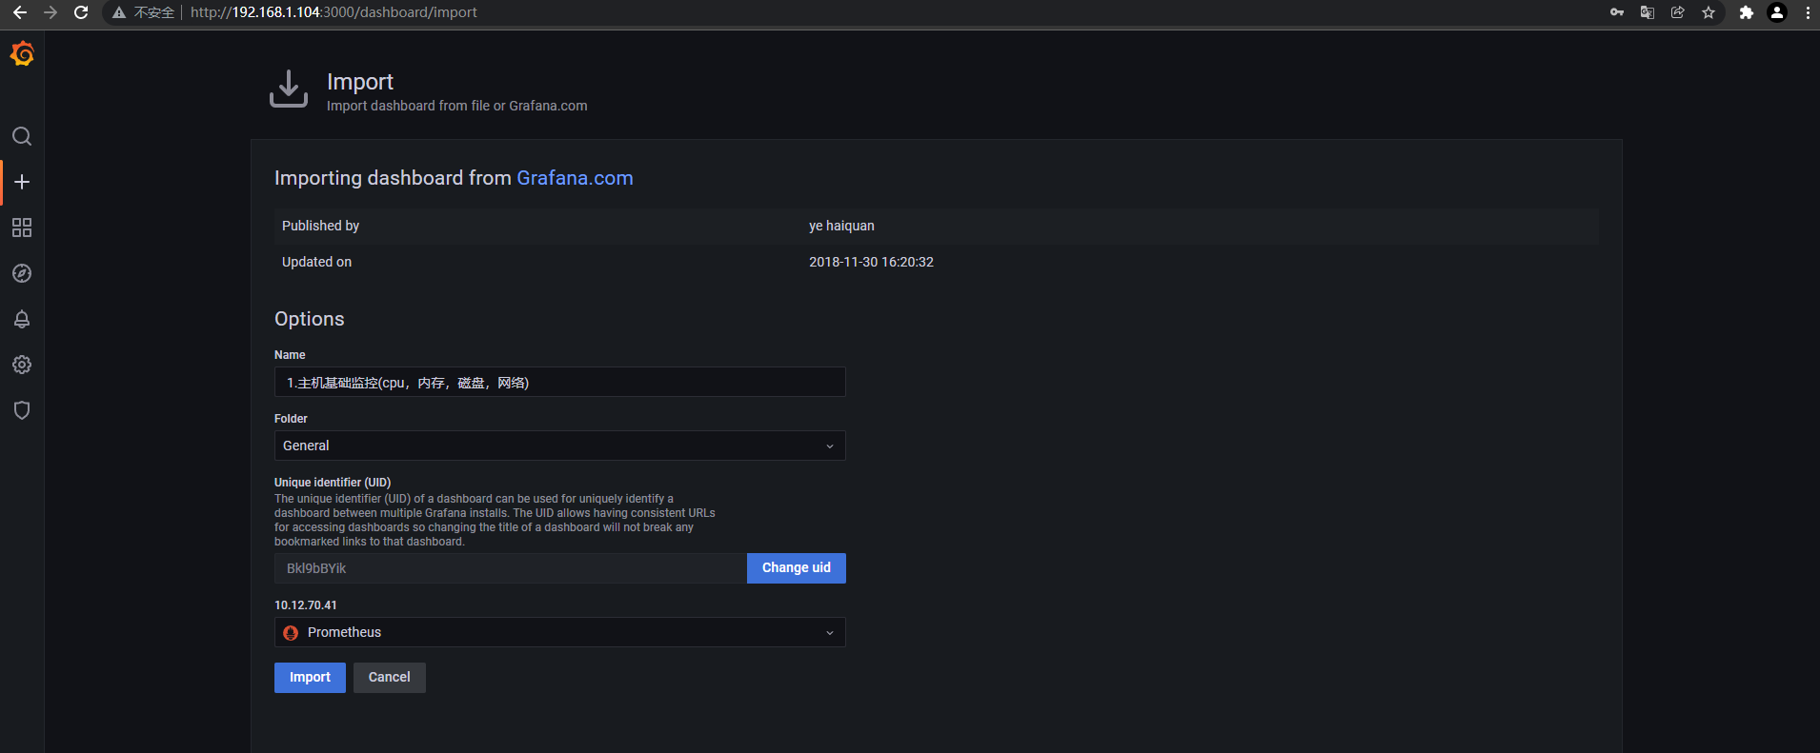The height and width of the screenshot is (753, 1820).
Task: Open the Create plus menu in sidebar
Action: (x=22, y=182)
